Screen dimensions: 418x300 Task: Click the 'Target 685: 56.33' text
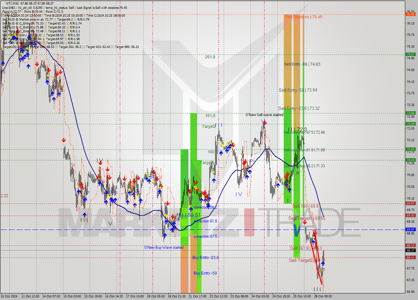click(x=126, y=47)
